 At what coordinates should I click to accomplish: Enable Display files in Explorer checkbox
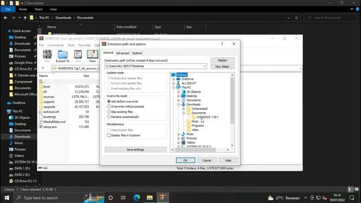coord(109,135)
